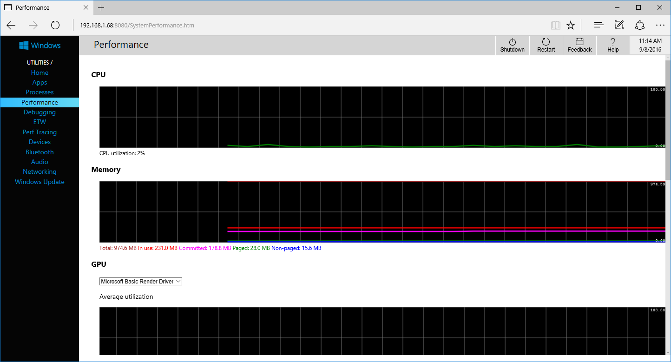
Task: Select the Performance sidebar item
Action: click(39, 102)
